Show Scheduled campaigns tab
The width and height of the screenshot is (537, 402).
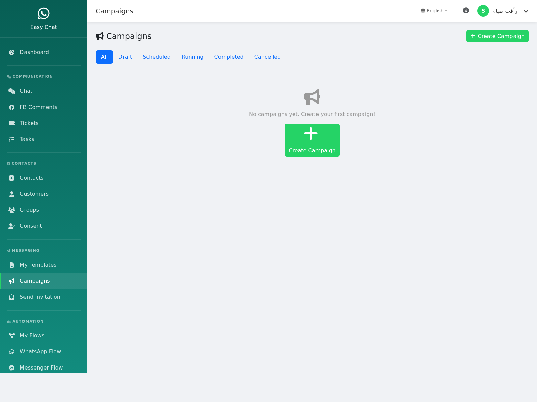pyautogui.click(x=157, y=57)
